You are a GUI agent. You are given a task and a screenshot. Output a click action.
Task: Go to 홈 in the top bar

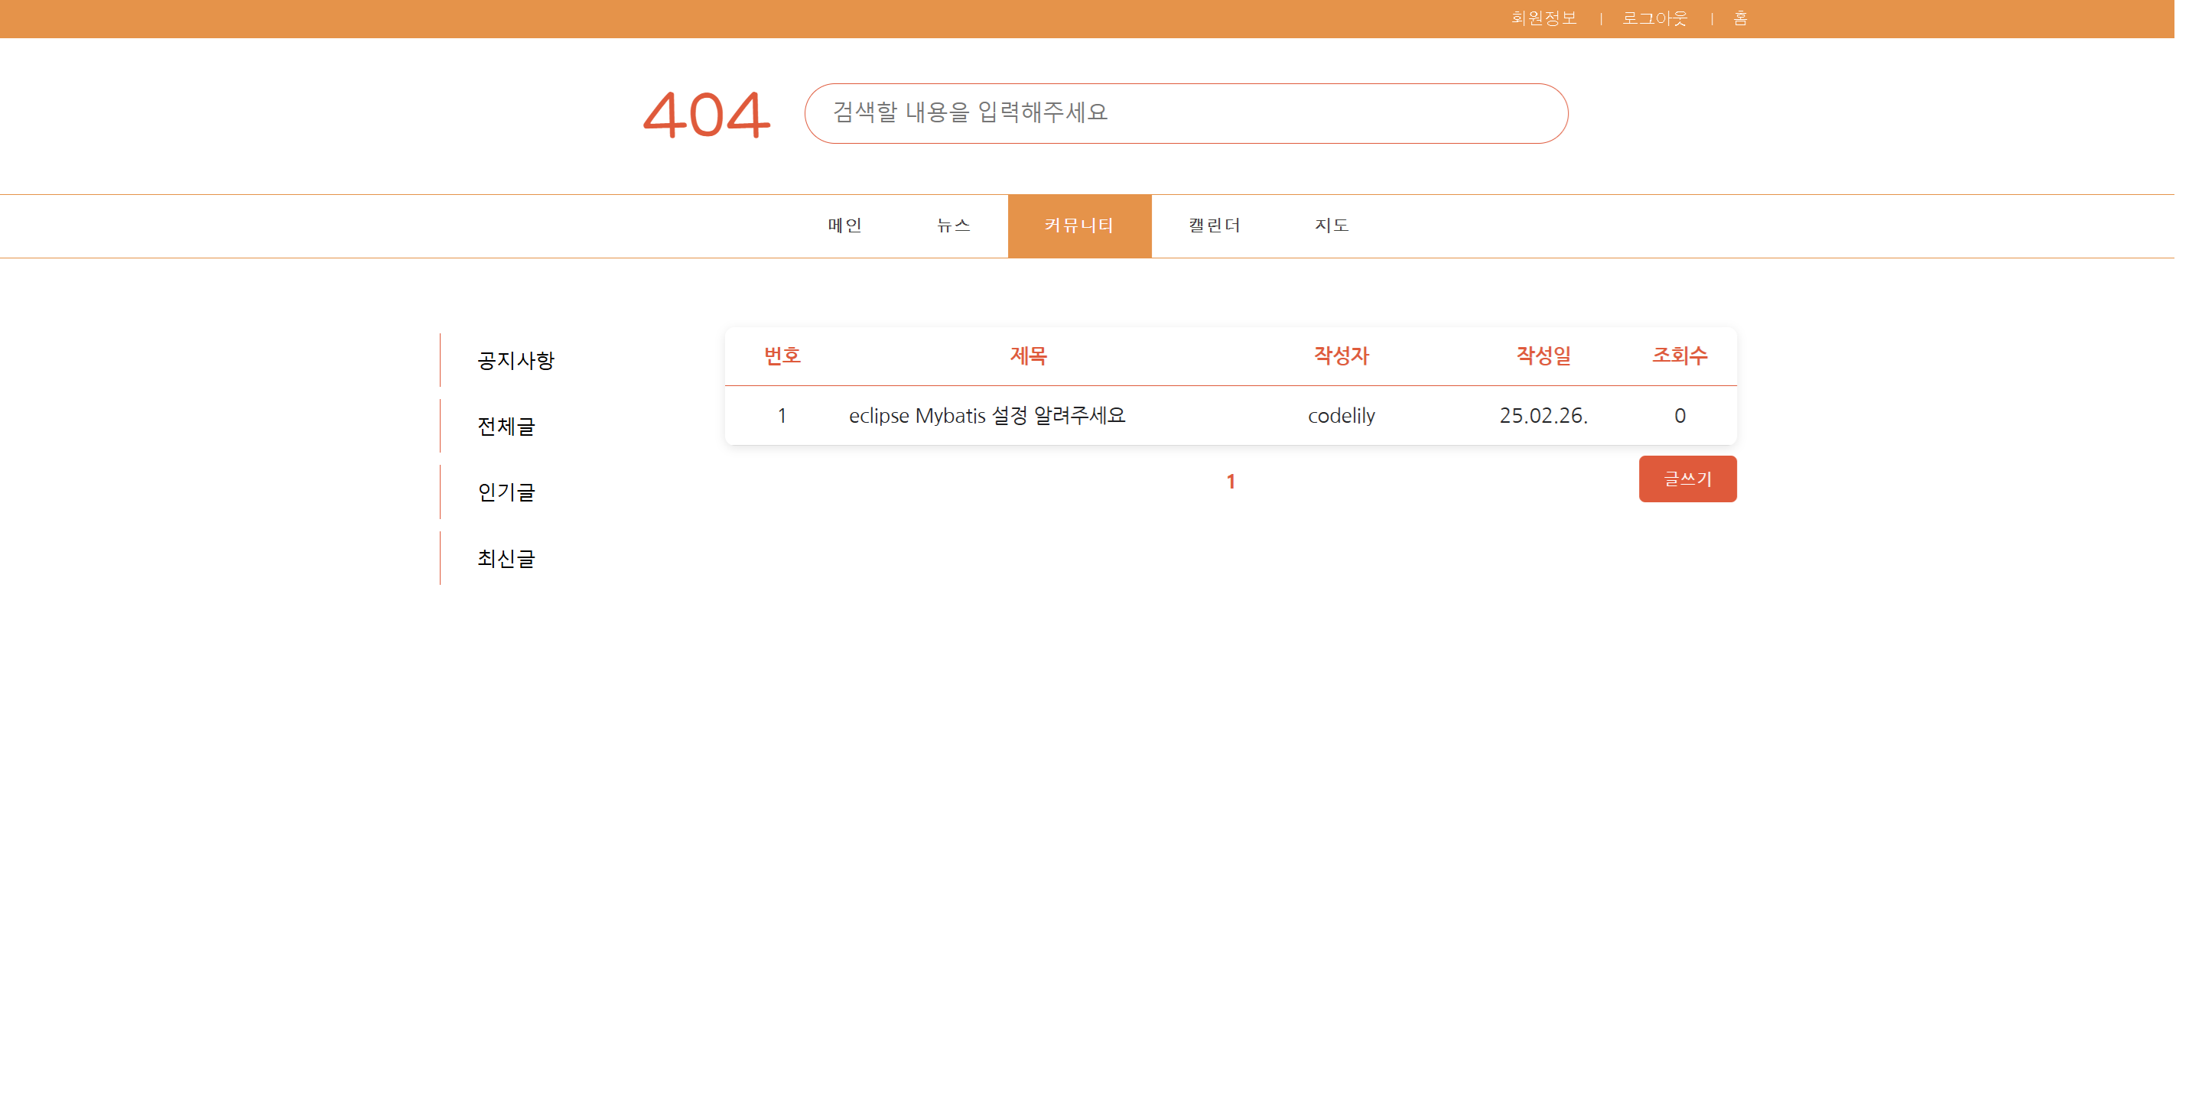[1740, 18]
